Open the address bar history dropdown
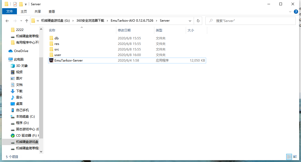Image resolution: width=301 pixels, height=162 pixels. (x=190, y=21)
